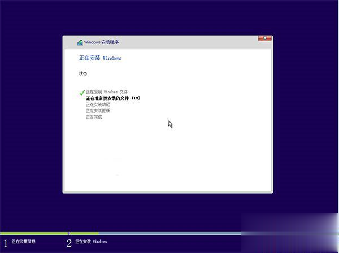
Task: Select the 正在准备要安装的文件 (1%) step
Action: point(114,98)
